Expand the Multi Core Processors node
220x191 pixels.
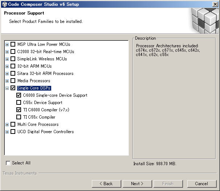[x=7, y=125]
